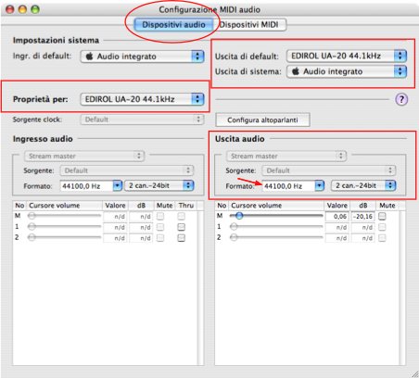Screen dimensions: 419x378
Task: Click the Configura altoparlanti button
Action: (x=262, y=120)
